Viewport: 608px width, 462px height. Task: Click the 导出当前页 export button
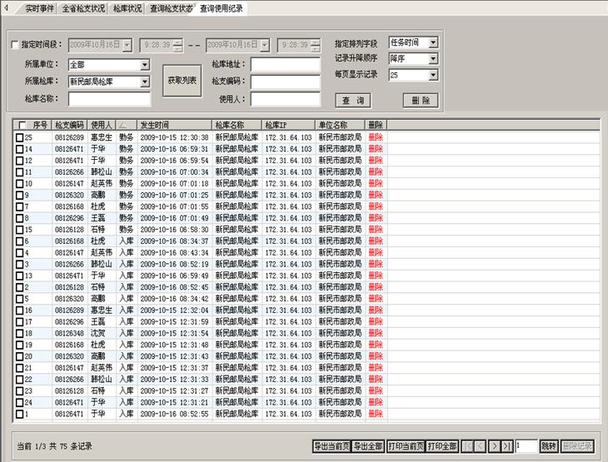click(331, 446)
